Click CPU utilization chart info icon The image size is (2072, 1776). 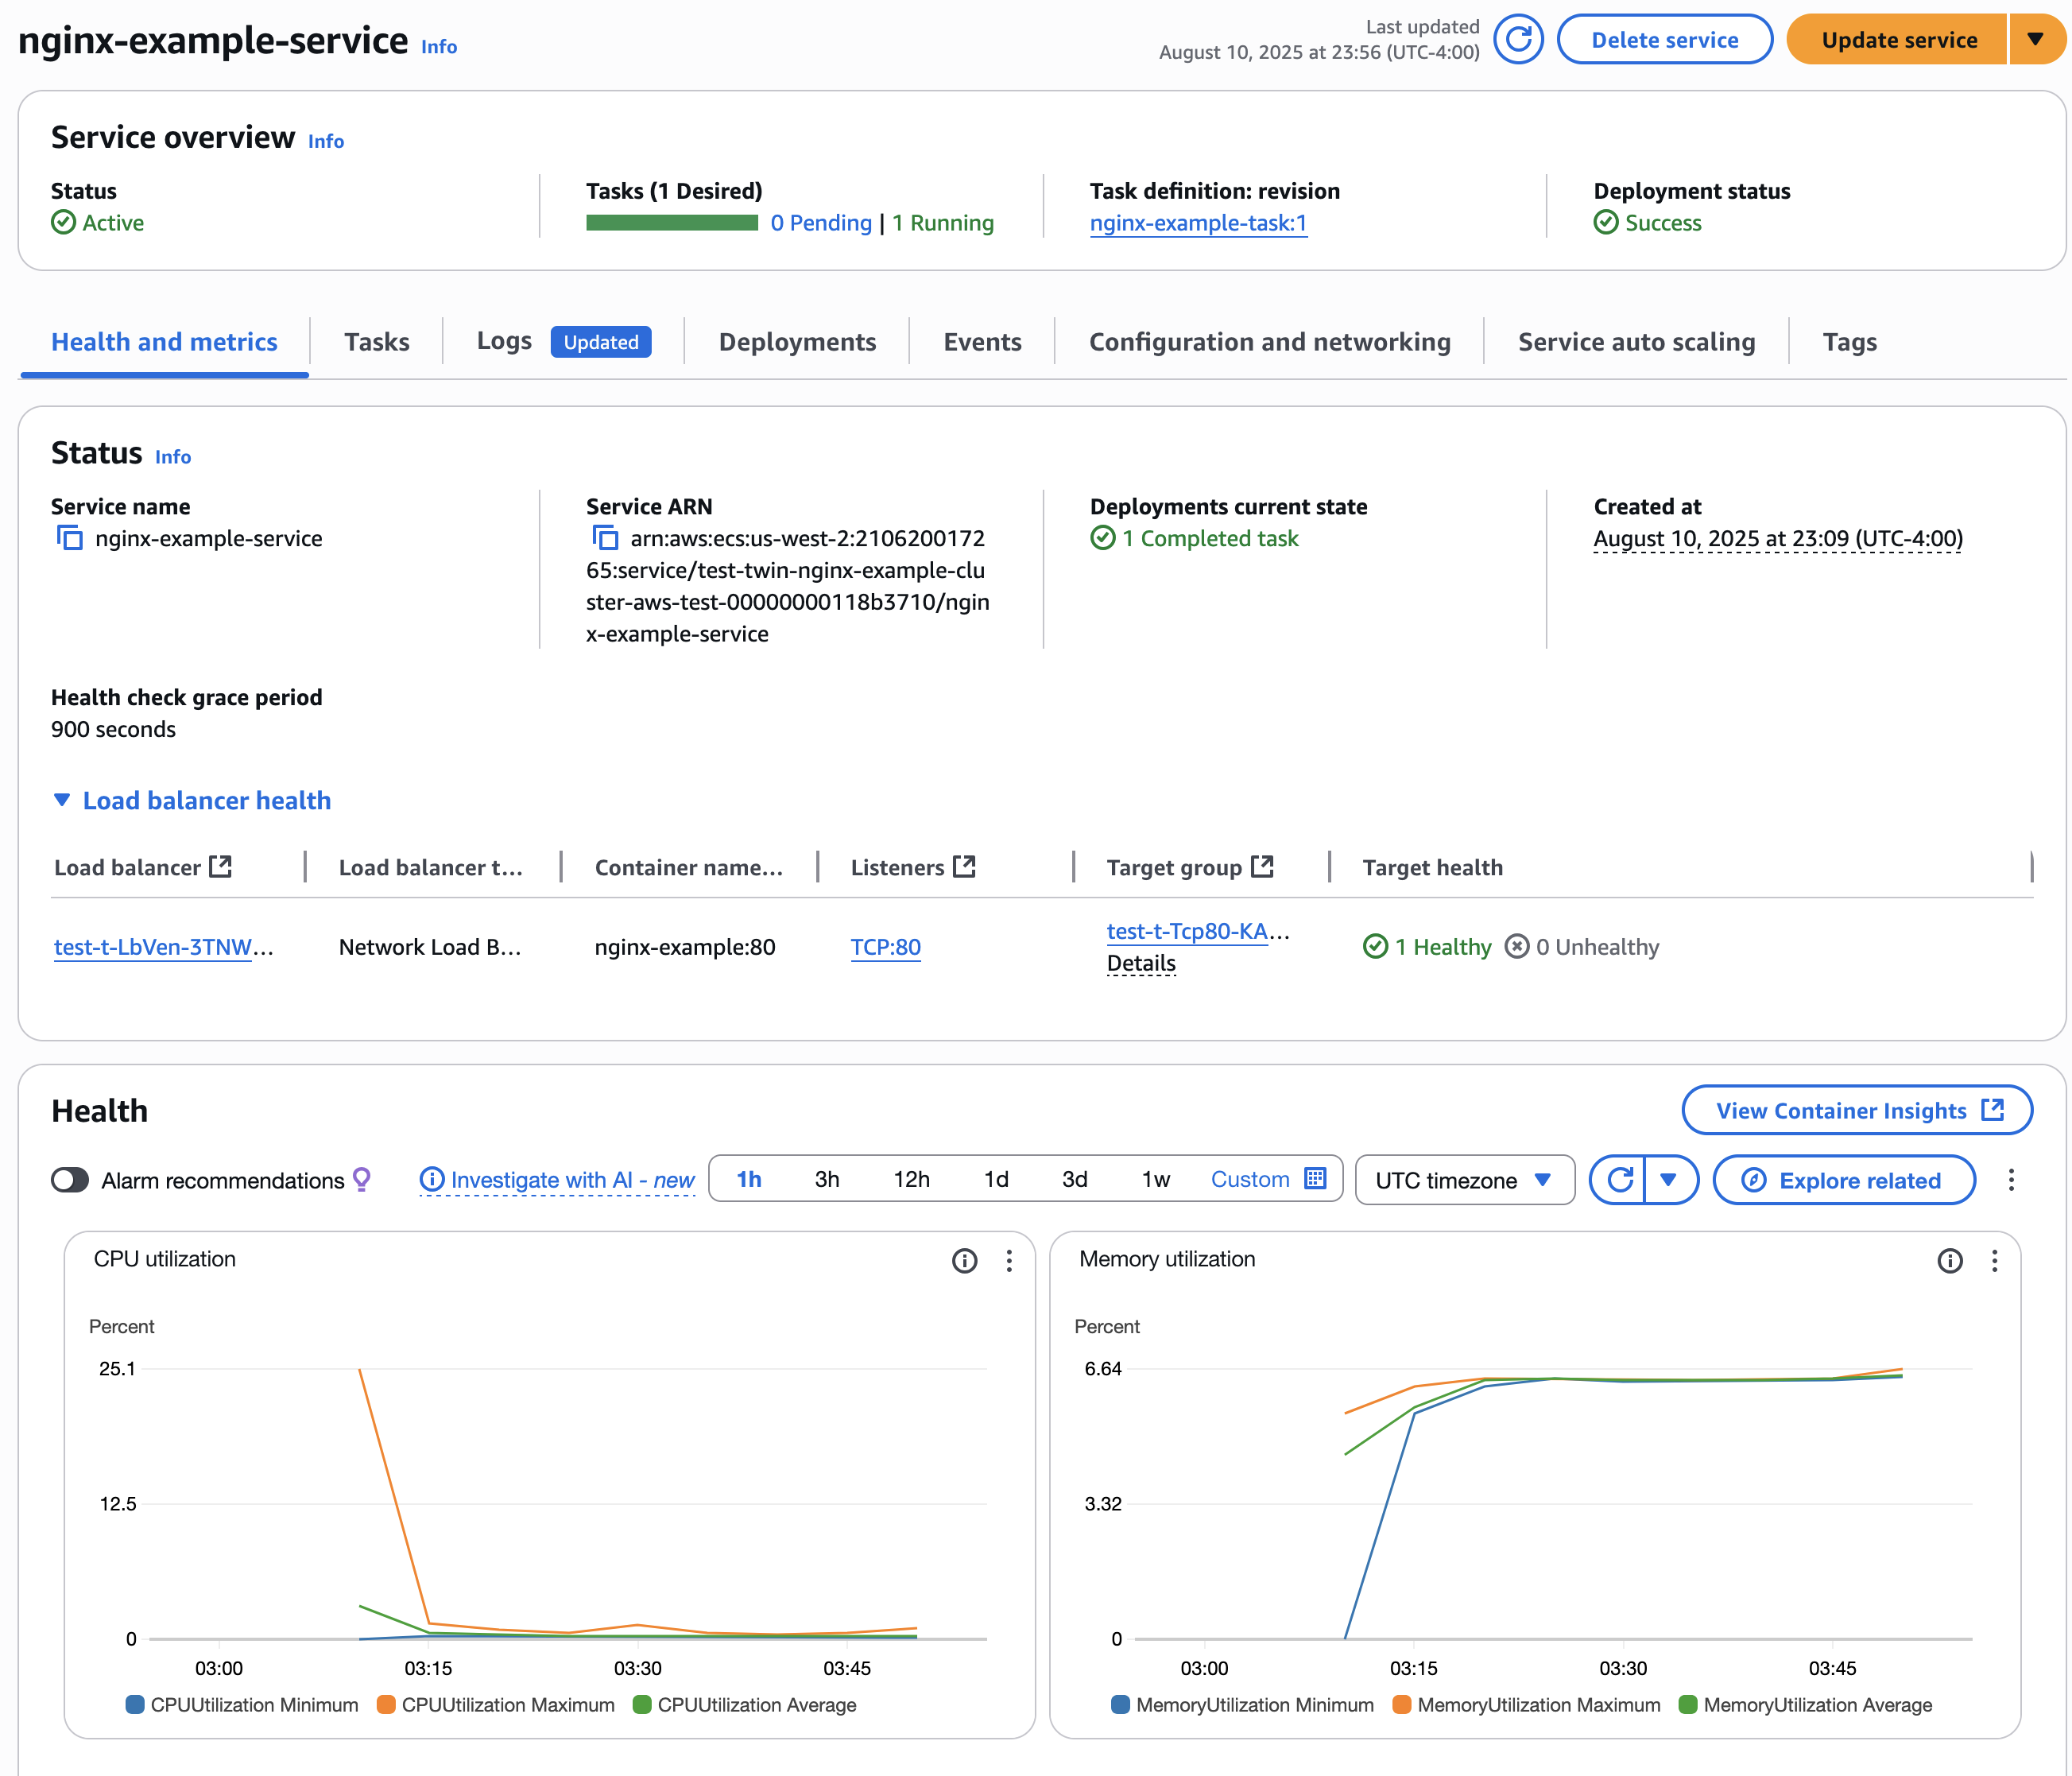pos(964,1260)
